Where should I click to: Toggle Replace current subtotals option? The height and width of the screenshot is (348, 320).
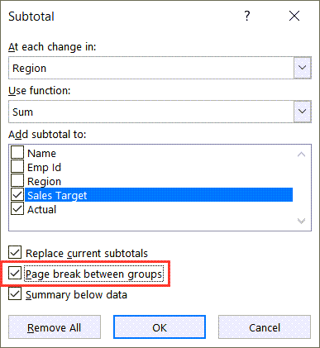15,252
